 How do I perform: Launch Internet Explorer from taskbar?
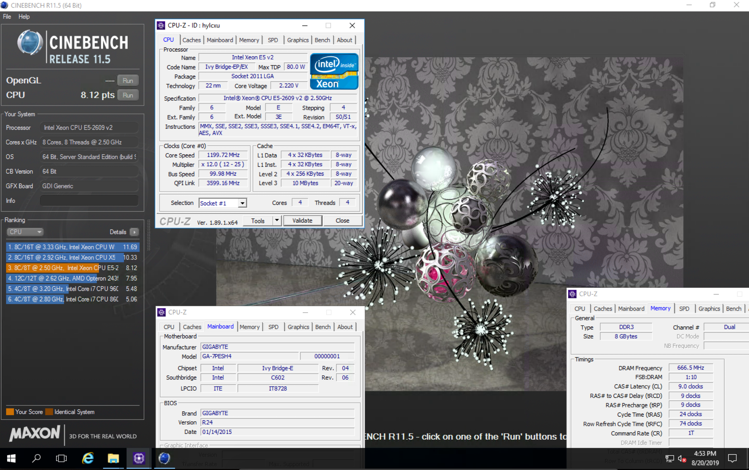(88, 458)
